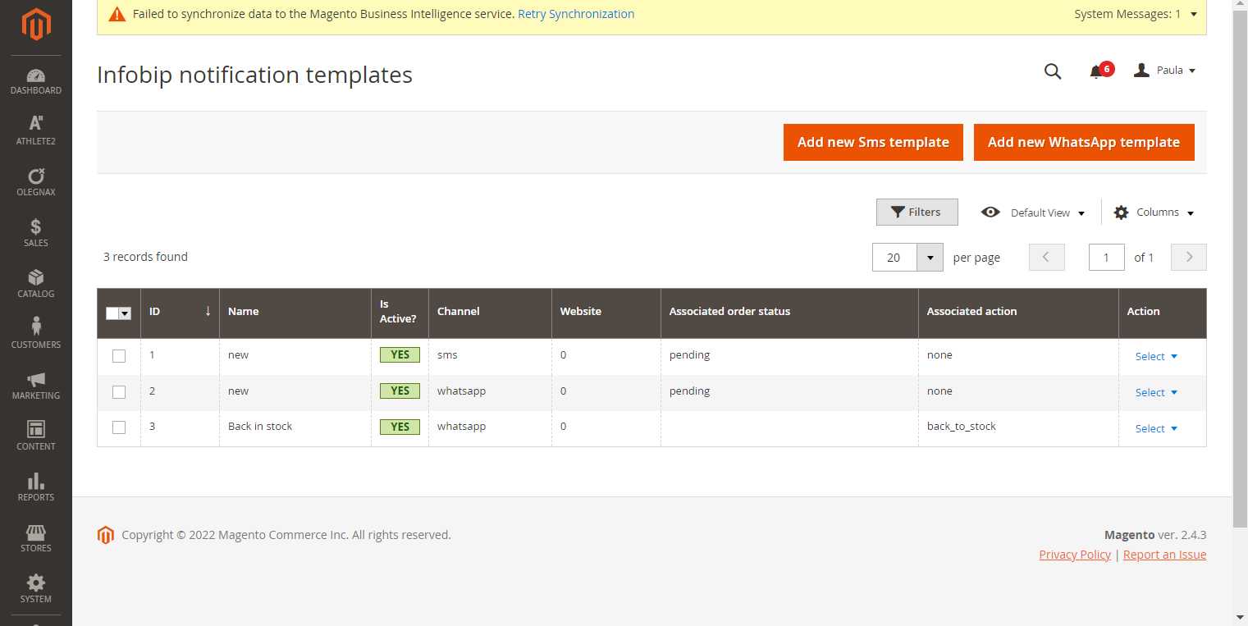This screenshot has width=1248, height=626.
Task: Open the Columns dropdown
Action: click(x=1154, y=212)
